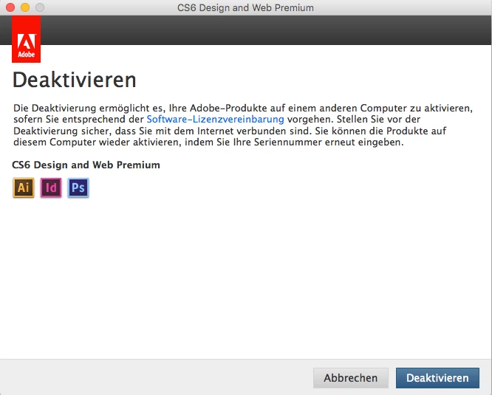Click the large Deaktivieren heading
The height and width of the screenshot is (395, 492).
point(75,80)
